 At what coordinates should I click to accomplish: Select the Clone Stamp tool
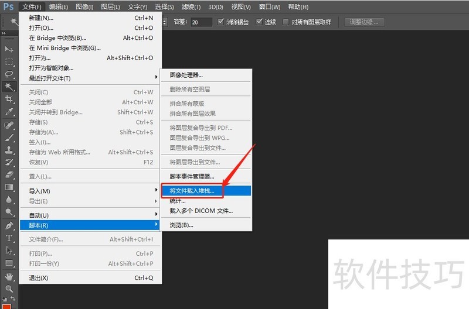click(9, 150)
